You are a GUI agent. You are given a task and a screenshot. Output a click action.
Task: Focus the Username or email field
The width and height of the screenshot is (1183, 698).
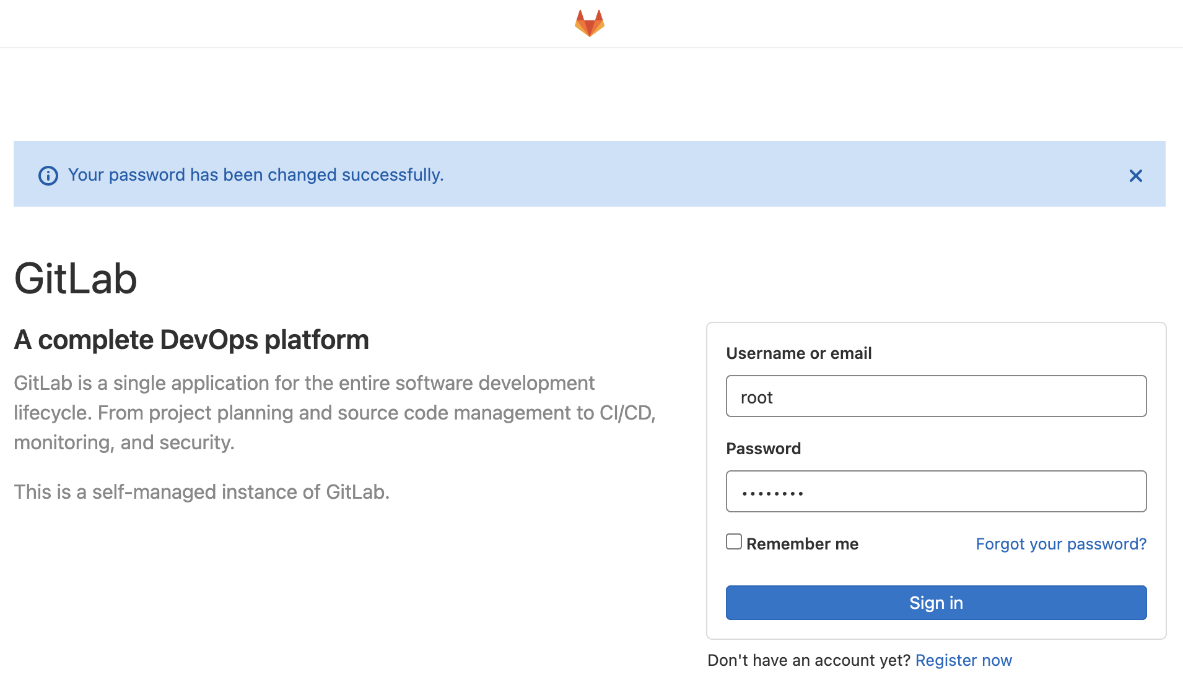(936, 396)
